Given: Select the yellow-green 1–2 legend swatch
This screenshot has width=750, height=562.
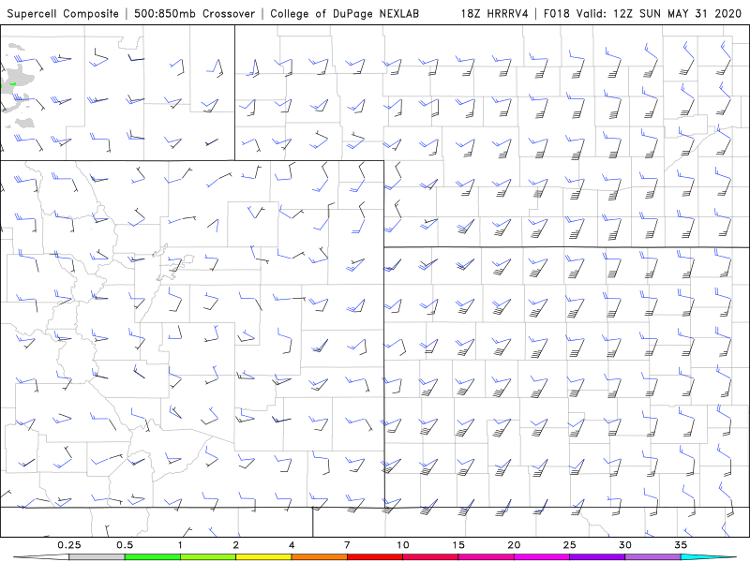Looking at the screenshot, I should tap(208, 557).
